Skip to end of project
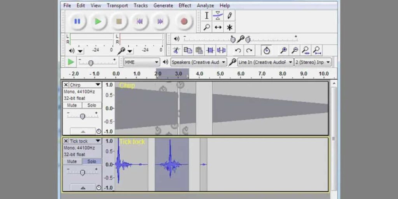 pos(160,22)
